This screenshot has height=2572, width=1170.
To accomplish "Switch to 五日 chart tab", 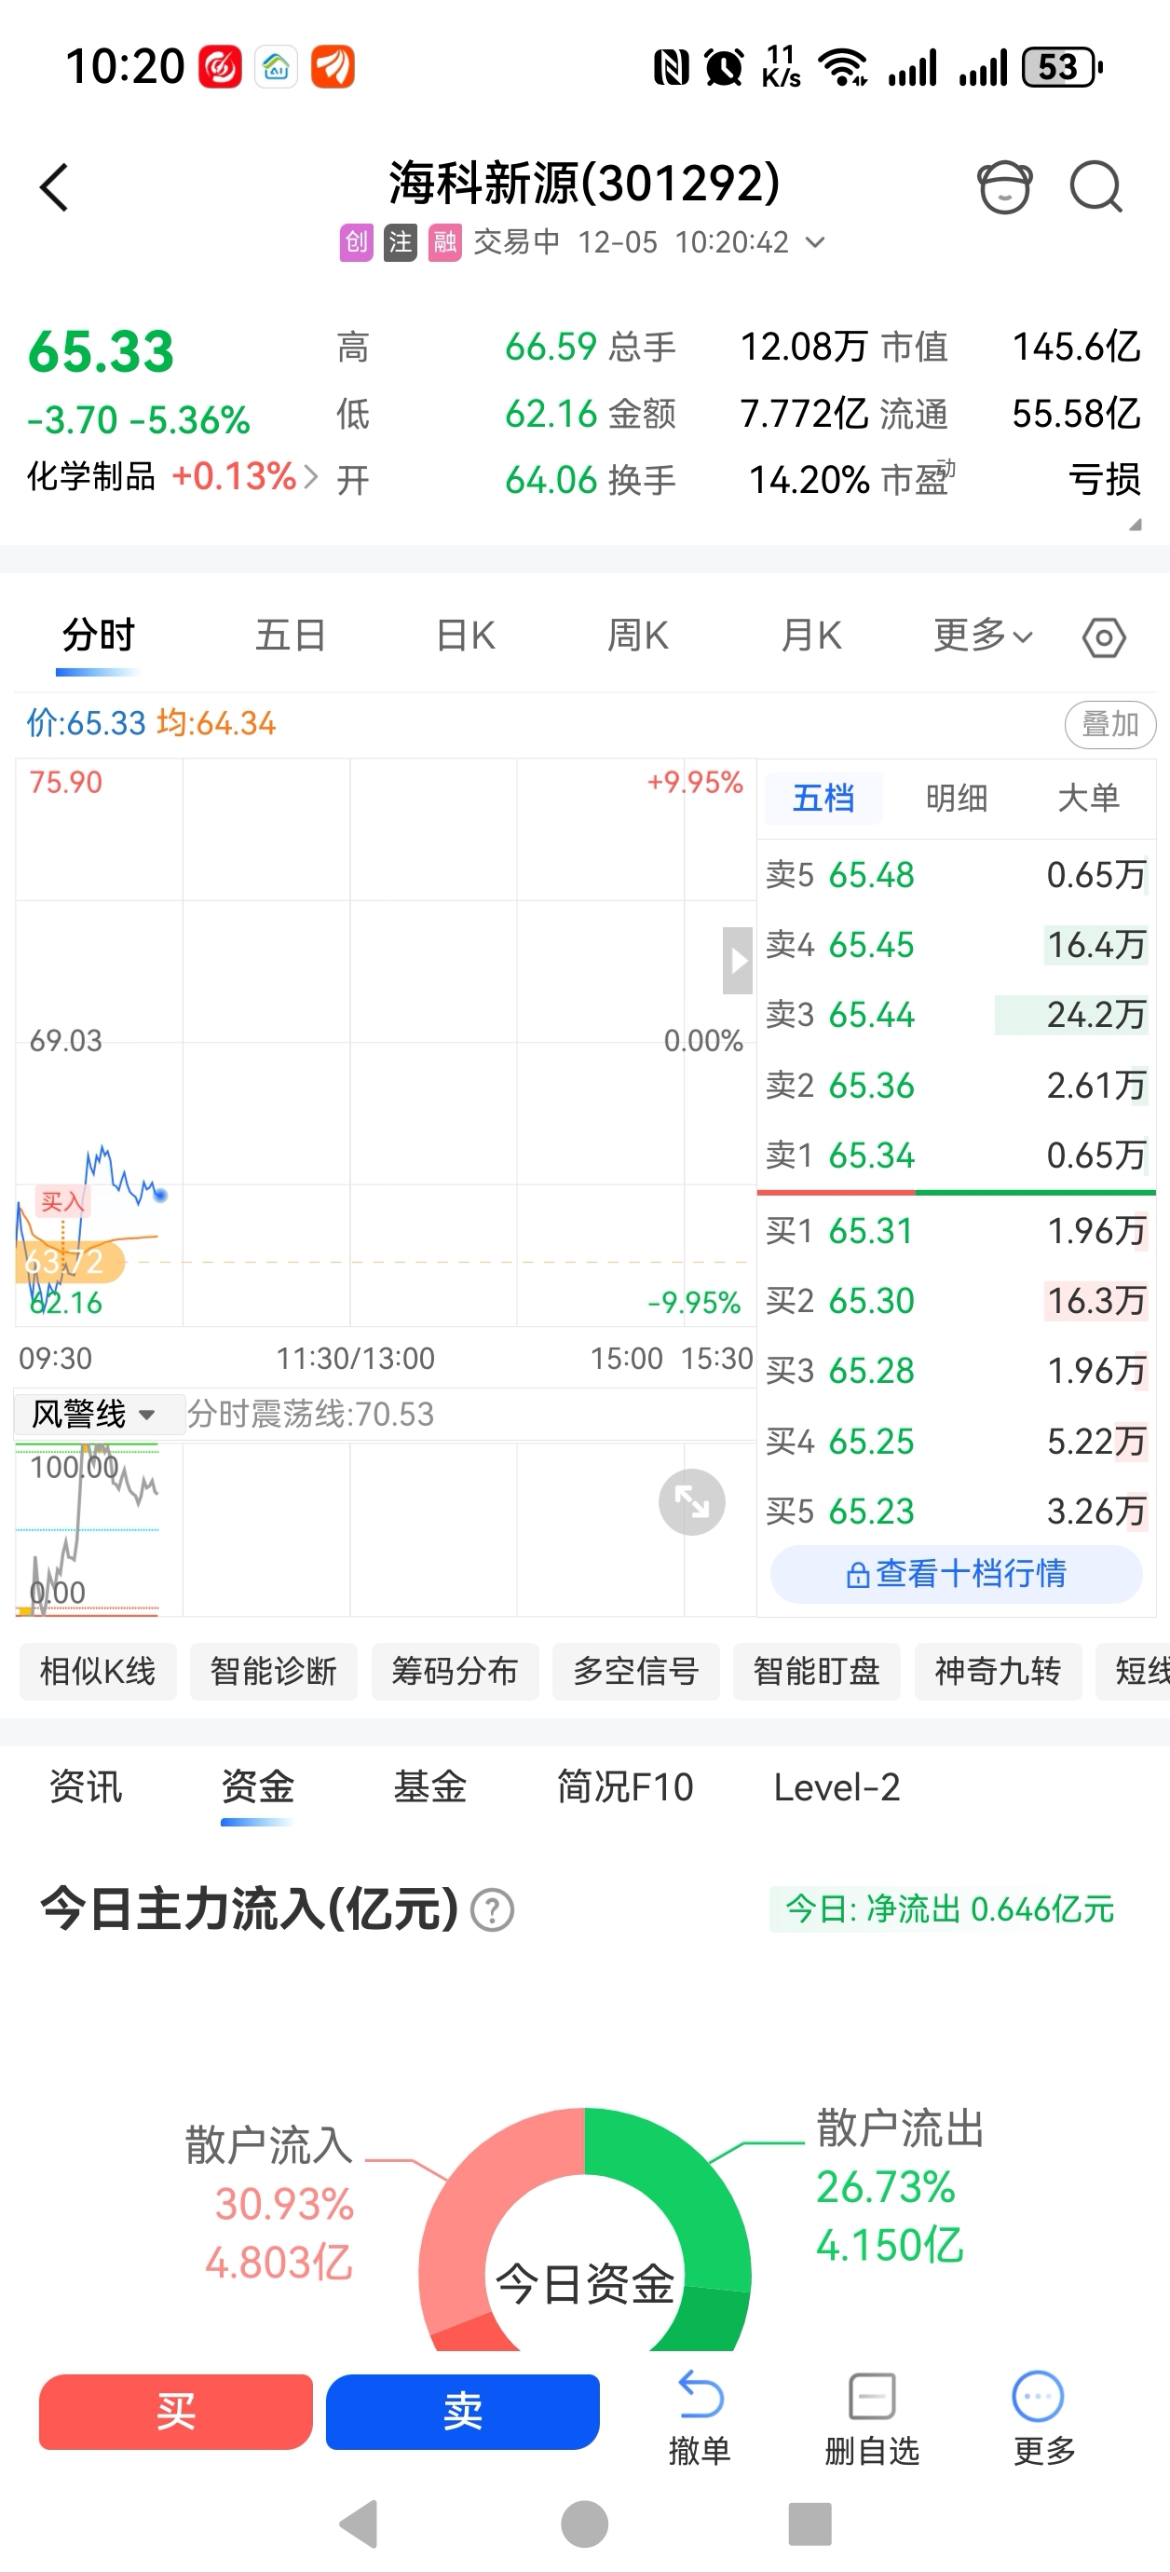I will point(291,636).
